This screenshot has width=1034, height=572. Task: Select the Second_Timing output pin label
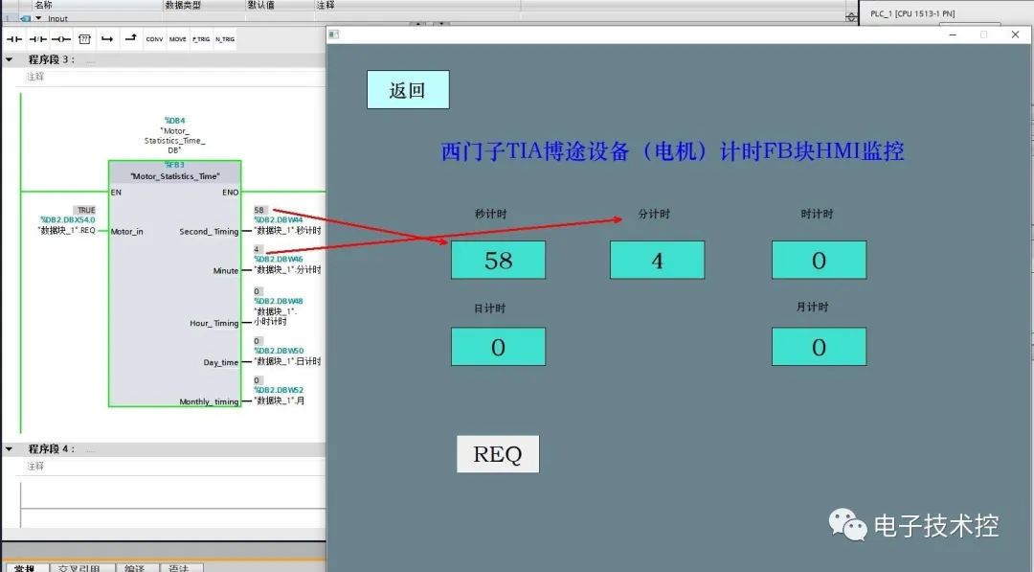[x=209, y=232]
